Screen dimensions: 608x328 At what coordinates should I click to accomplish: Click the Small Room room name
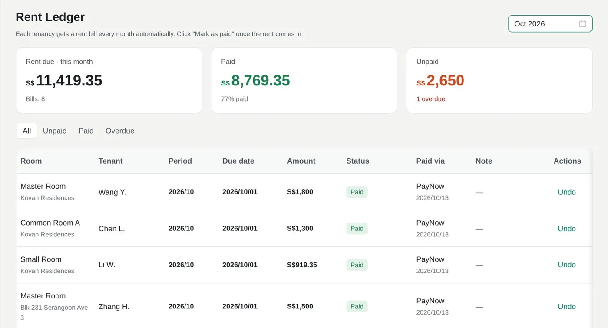click(x=41, y=259)
